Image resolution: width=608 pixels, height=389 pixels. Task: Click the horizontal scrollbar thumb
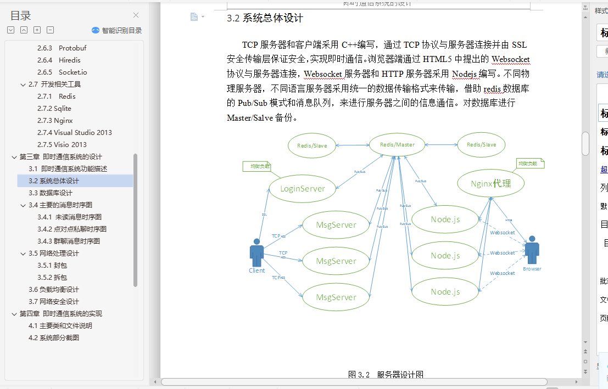[354, 382]
